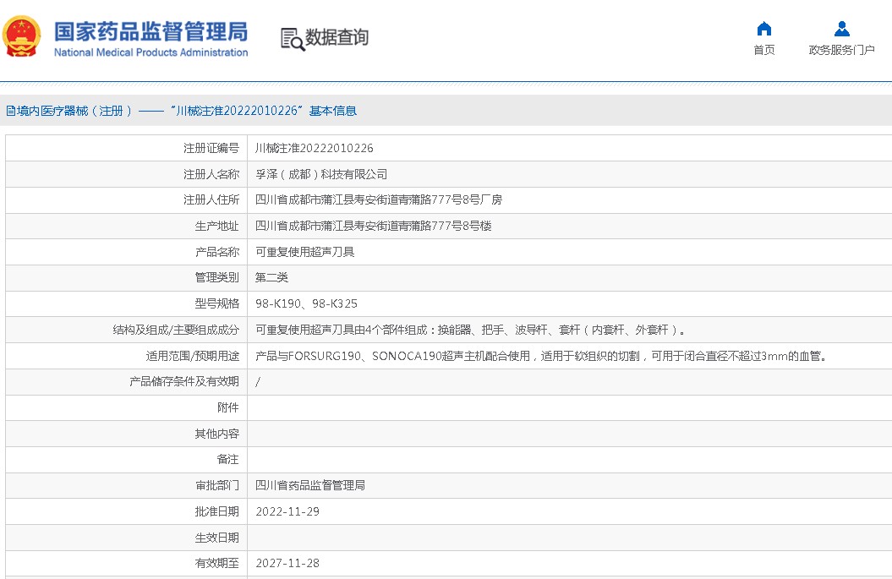Image resolution: width=892 pixels, height=579 pixels.
Task: Click the national emblem logo
Action: [x=21, y=37]
